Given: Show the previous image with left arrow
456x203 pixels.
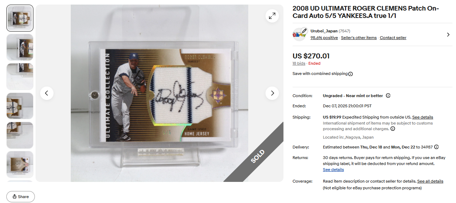Looking at the screenshot, I should point(47,93).
